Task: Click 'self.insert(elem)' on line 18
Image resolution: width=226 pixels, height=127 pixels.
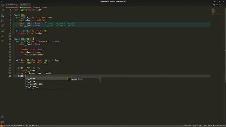Action: point(34,55)
